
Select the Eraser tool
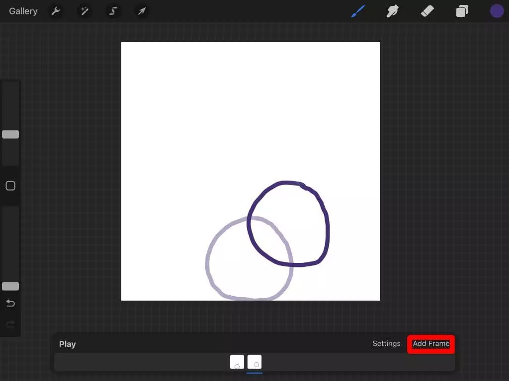(x=427, y=11)
